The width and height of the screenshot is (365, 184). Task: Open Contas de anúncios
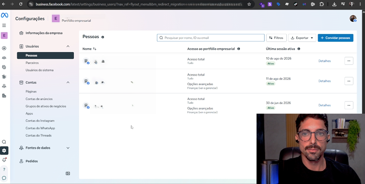39,99
